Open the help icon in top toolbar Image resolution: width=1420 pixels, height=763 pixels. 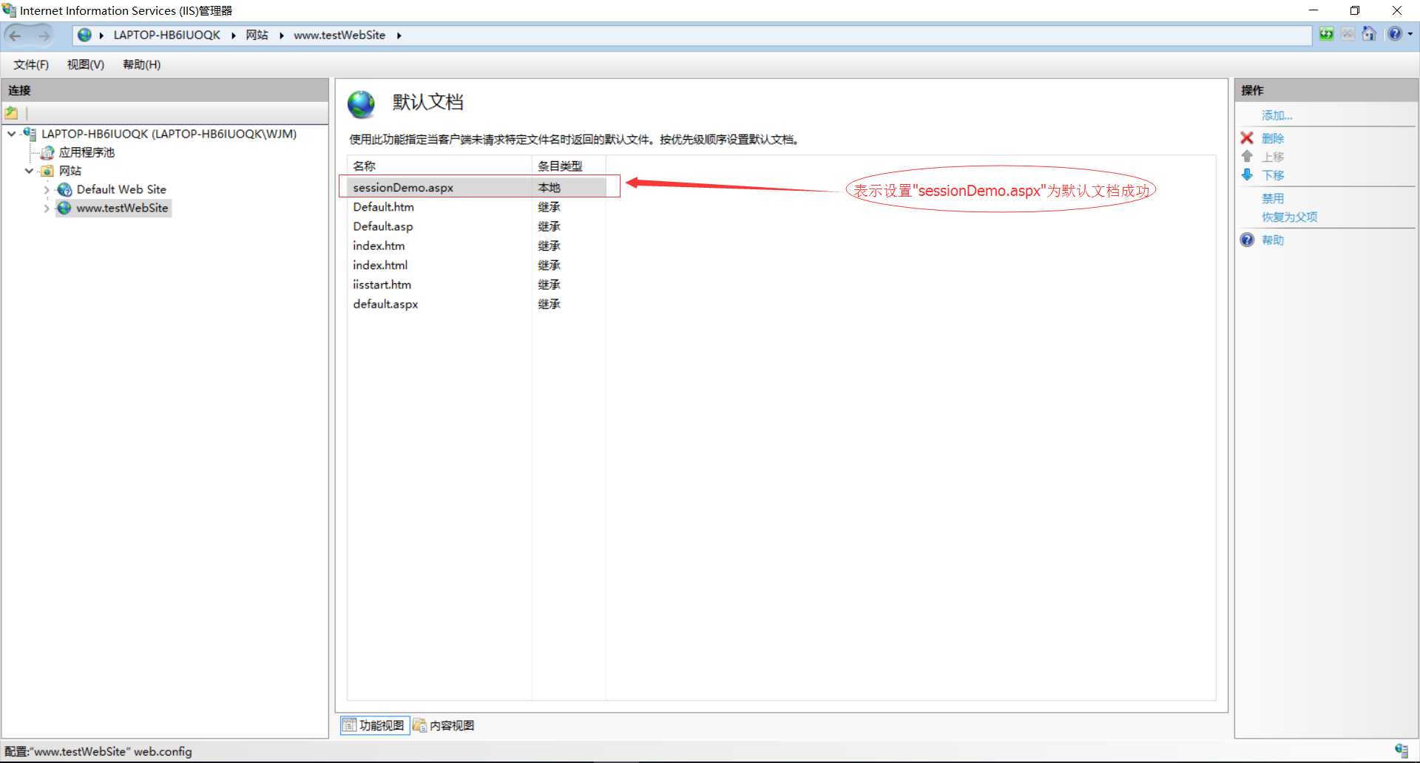pyautogui.click(x=1395, y=34)
